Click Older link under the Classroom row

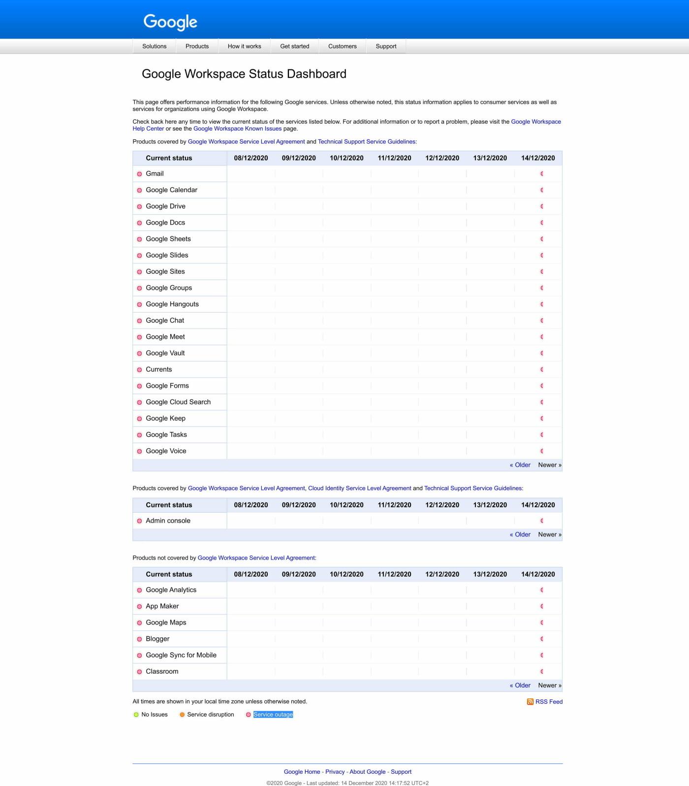coord(520,686)
